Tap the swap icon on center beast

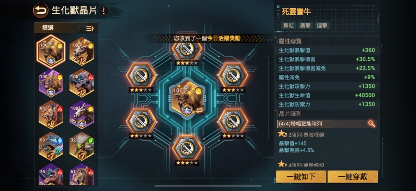[x=199, y=110]
